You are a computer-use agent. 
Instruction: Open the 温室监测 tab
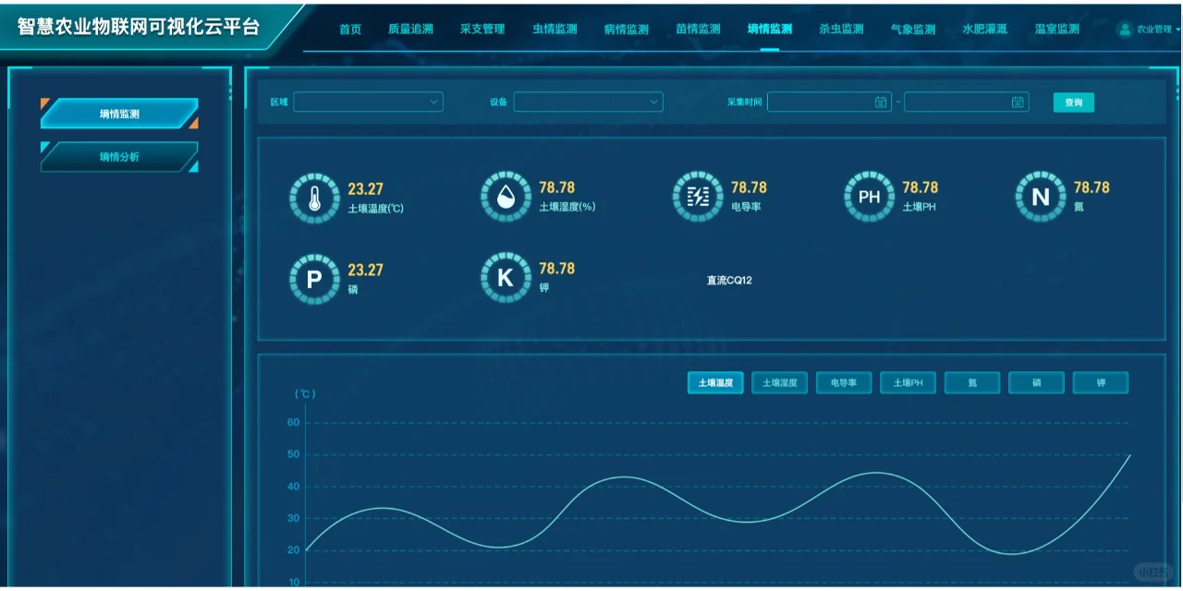[1056, 29]
